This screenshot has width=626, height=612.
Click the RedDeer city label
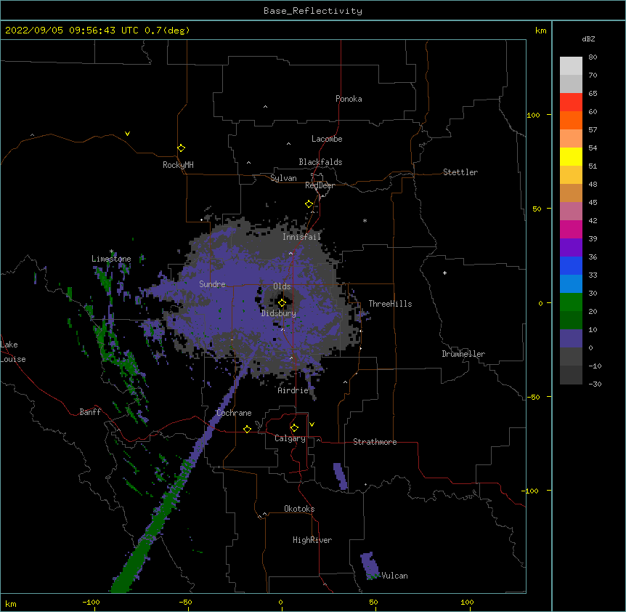(320, 185)
